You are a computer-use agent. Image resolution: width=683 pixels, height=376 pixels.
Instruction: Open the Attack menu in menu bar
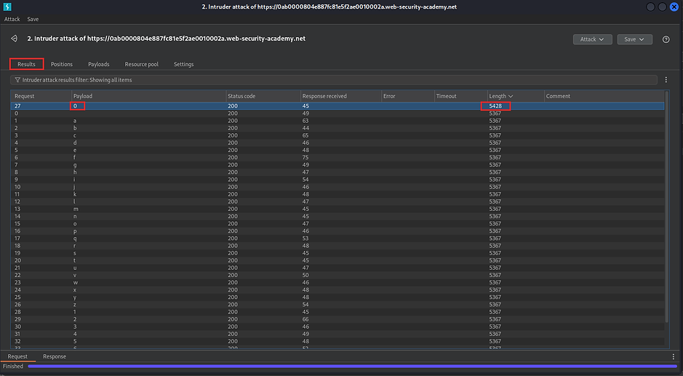click(12, 19)
